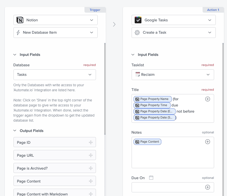Click the Tasklist field label
Screen dimensions: 227x196
(138, 65)
